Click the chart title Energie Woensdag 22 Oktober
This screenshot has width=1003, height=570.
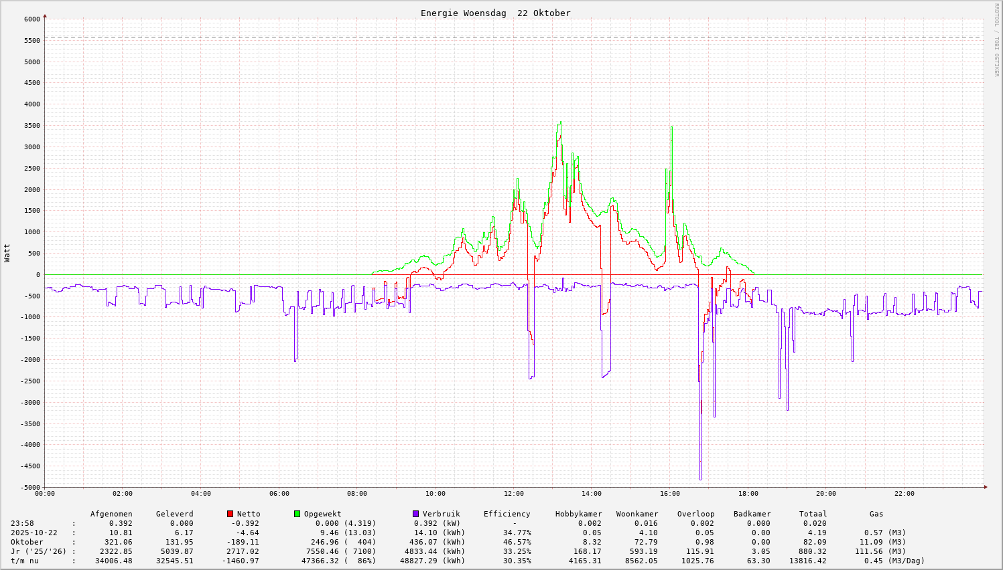pos(495,13)
